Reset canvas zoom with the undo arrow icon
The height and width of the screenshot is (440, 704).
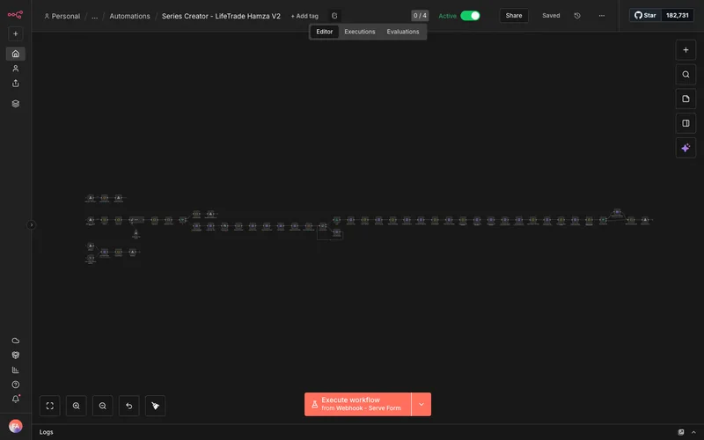point(128,406)
